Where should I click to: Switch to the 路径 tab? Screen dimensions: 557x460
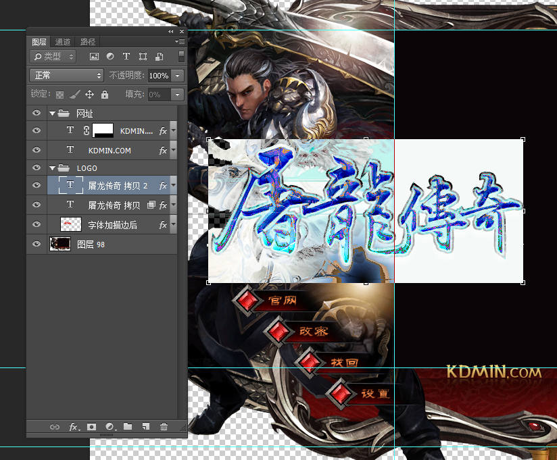coord(88,43)
